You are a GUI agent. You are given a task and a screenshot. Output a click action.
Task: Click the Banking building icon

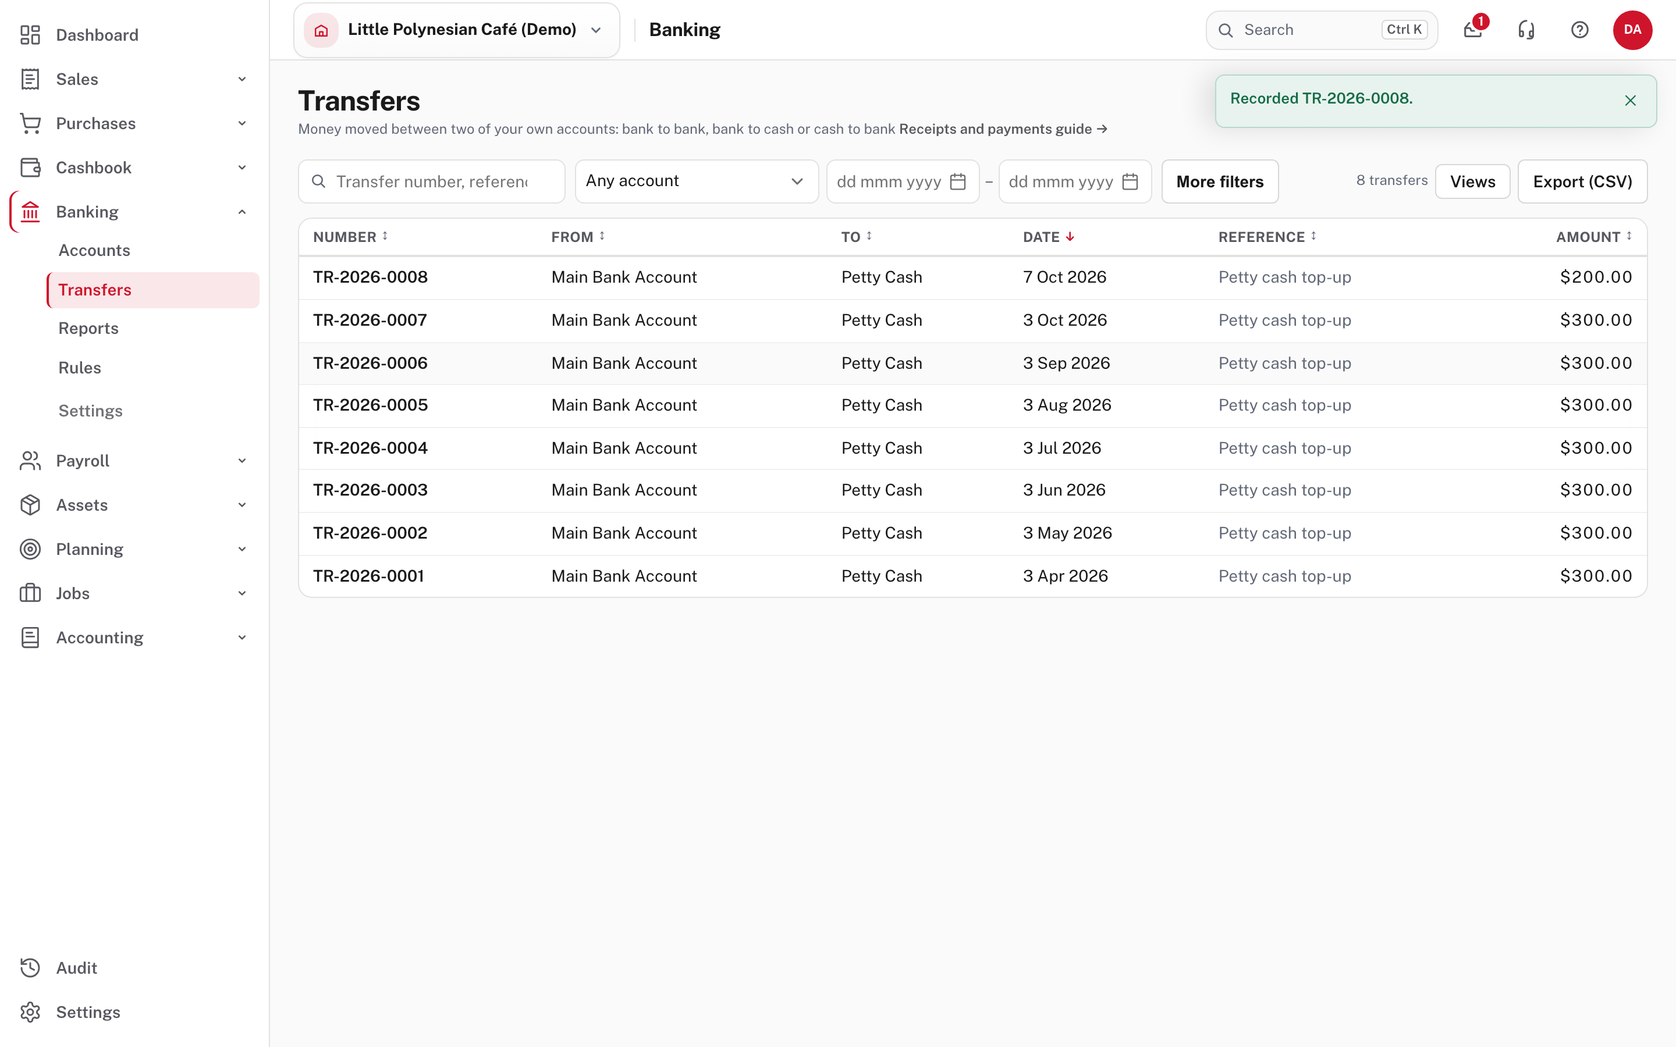point(30,212)
